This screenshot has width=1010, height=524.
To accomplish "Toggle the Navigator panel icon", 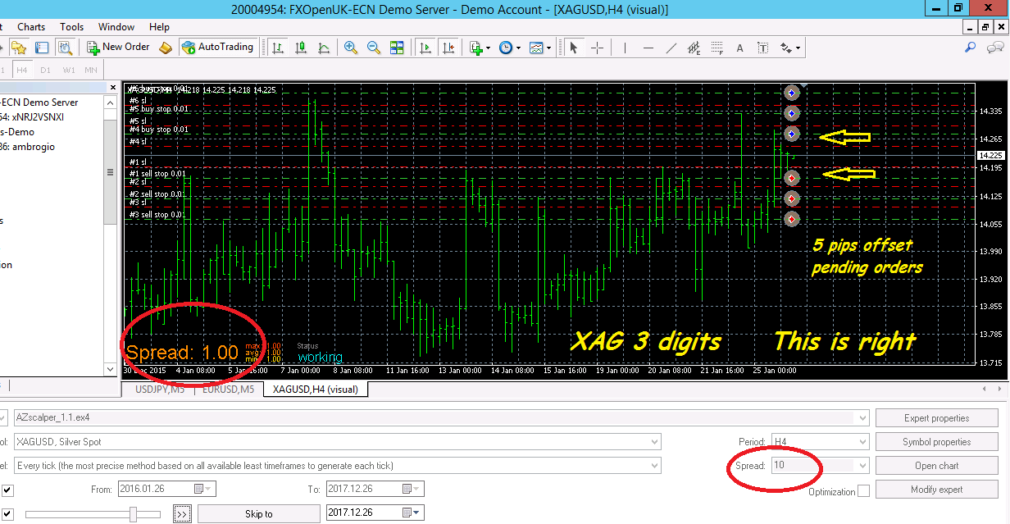I will pyautogui.click(x=43, y=48).
